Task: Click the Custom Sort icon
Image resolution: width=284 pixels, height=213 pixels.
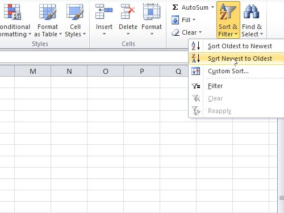Action: [196, 71]
